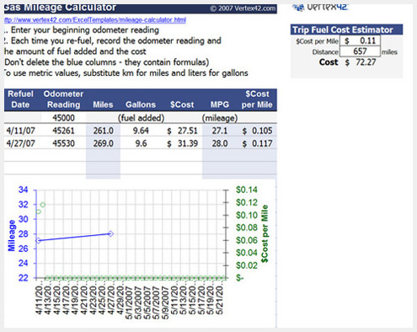Click the date cell 4/27/07
Screen dimensions: 417x332
click(21, 143)
